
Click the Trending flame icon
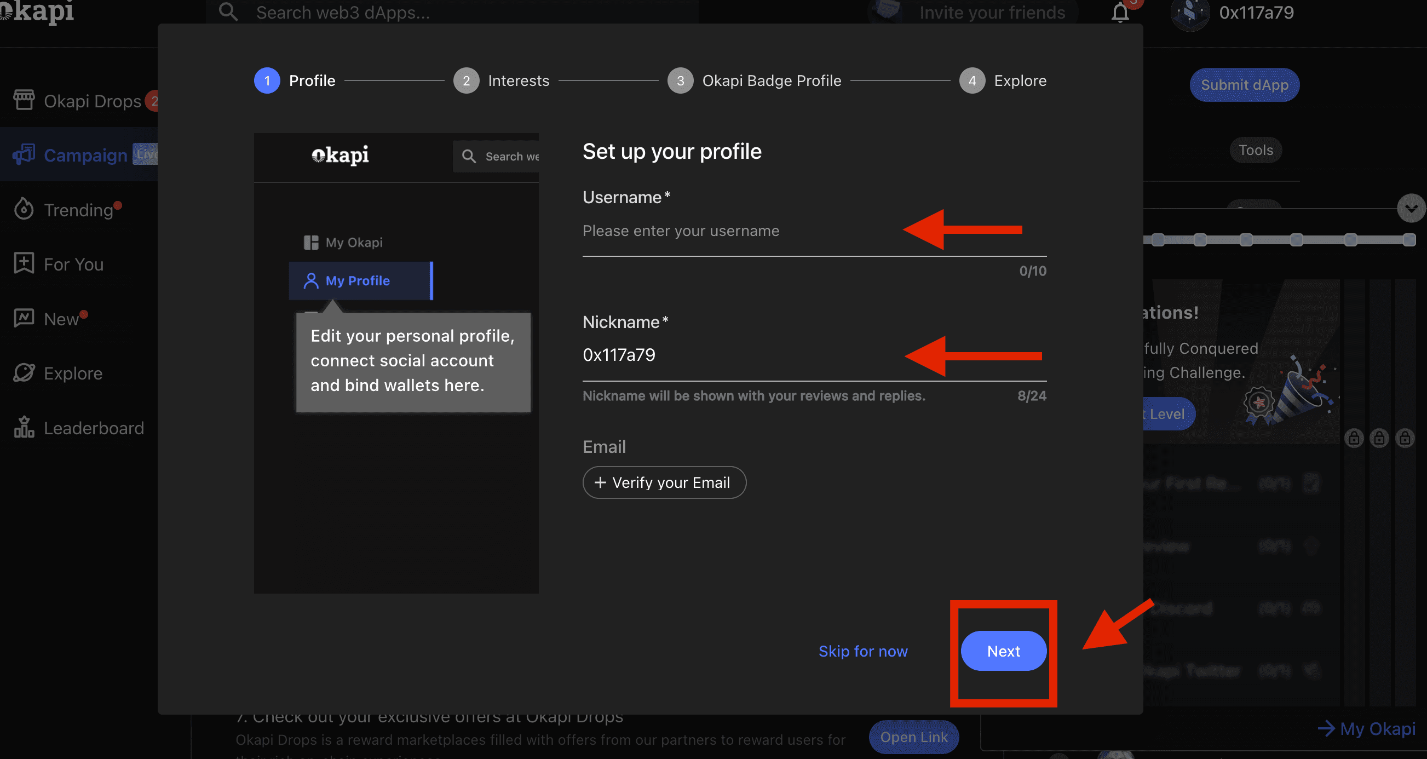24,209
